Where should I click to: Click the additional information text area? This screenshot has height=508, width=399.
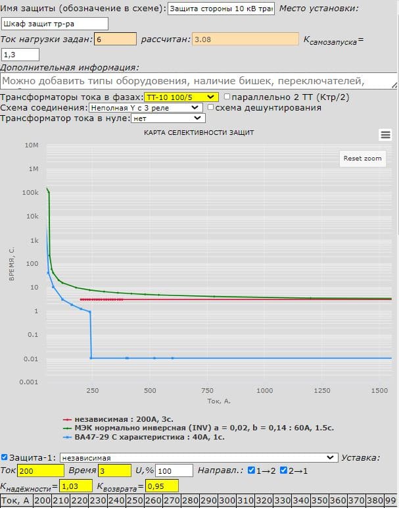point(197,81)
